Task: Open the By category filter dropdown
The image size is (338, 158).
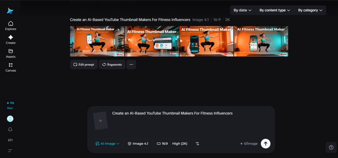Action: point(310,10)
